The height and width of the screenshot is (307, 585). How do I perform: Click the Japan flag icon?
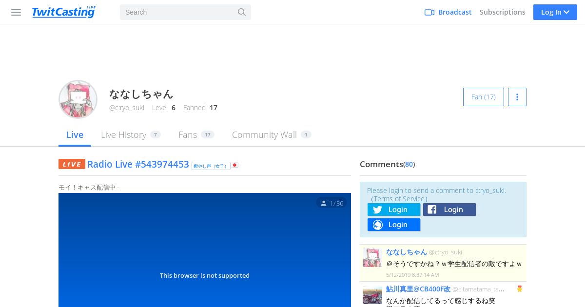pyautogui.click(x=235, y=165)
